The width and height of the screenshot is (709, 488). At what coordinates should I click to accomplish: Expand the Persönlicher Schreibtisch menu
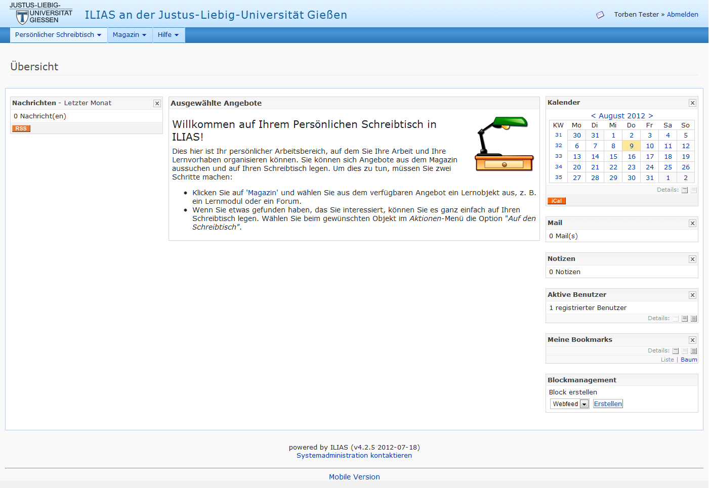[58, 35]
